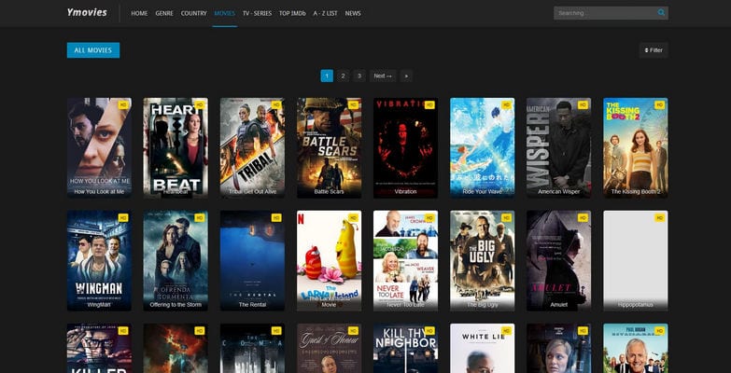
Task: Click HD badge on Amulet poster
Action: tap(583, 218)
